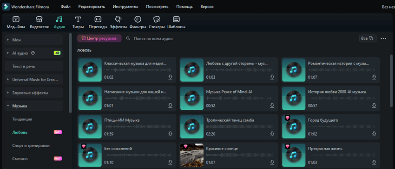Click the Поиск по всем аудио field
395x169 pixels.
click(x=153, y=39)
